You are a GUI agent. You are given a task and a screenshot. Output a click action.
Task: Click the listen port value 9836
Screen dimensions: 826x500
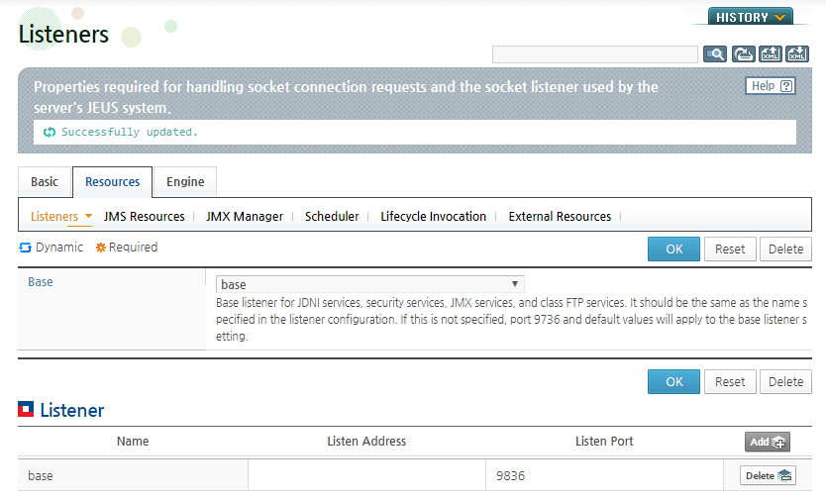[510, 476]
